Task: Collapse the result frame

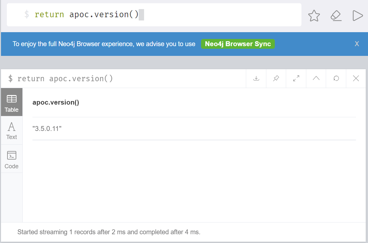Action: click(x=316, y=78)
